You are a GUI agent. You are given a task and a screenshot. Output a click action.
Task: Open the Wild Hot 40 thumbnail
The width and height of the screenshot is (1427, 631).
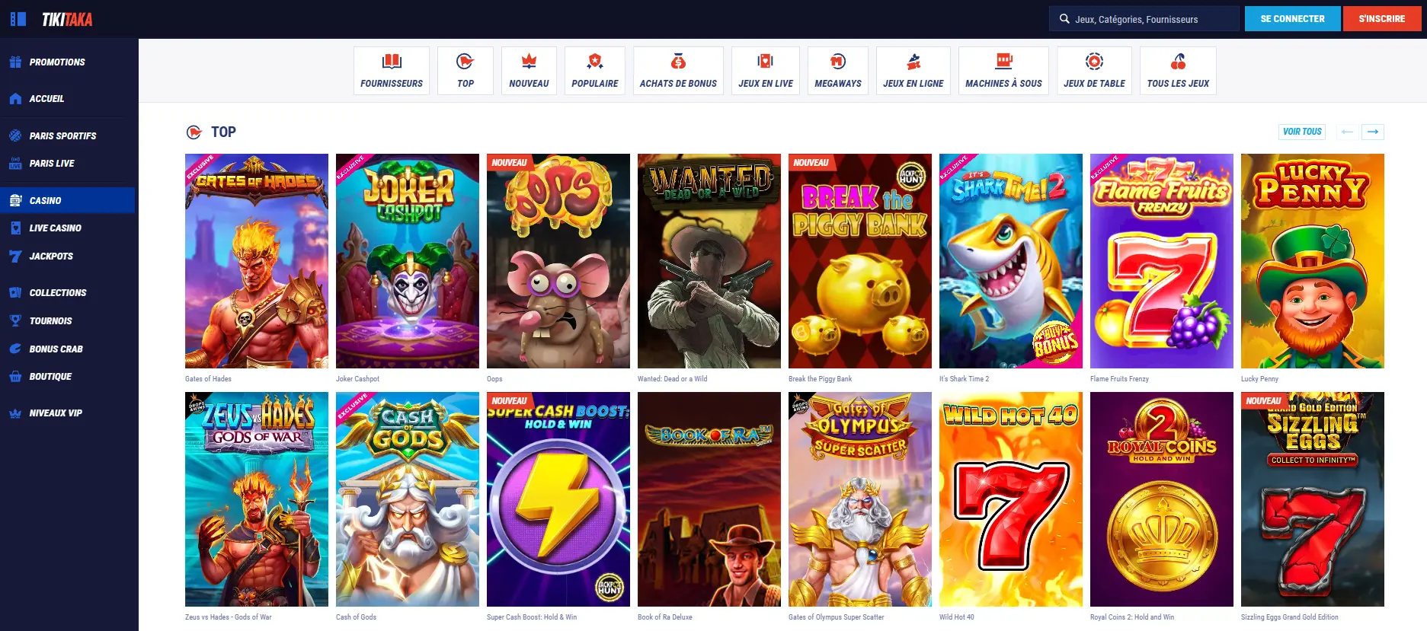(1011, 499)
